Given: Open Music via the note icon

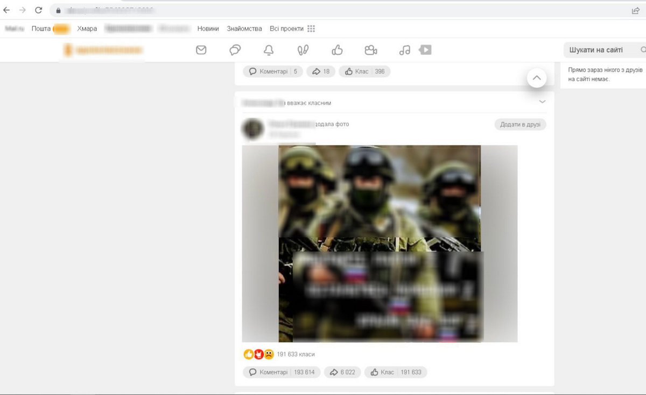Looking at the screenshot, I should pyautogui.click(x=405, y=49).
